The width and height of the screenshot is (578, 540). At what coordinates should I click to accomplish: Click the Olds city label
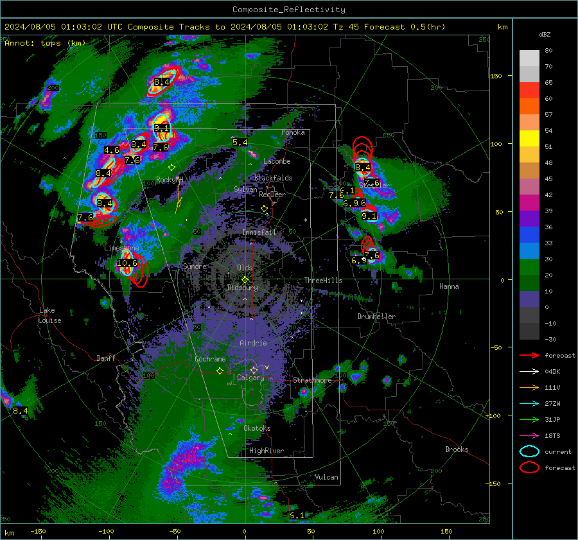tap(245, 268)
